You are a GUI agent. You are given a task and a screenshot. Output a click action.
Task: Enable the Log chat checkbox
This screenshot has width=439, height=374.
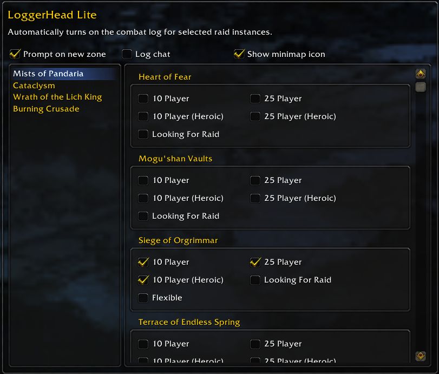coord(127,54)
